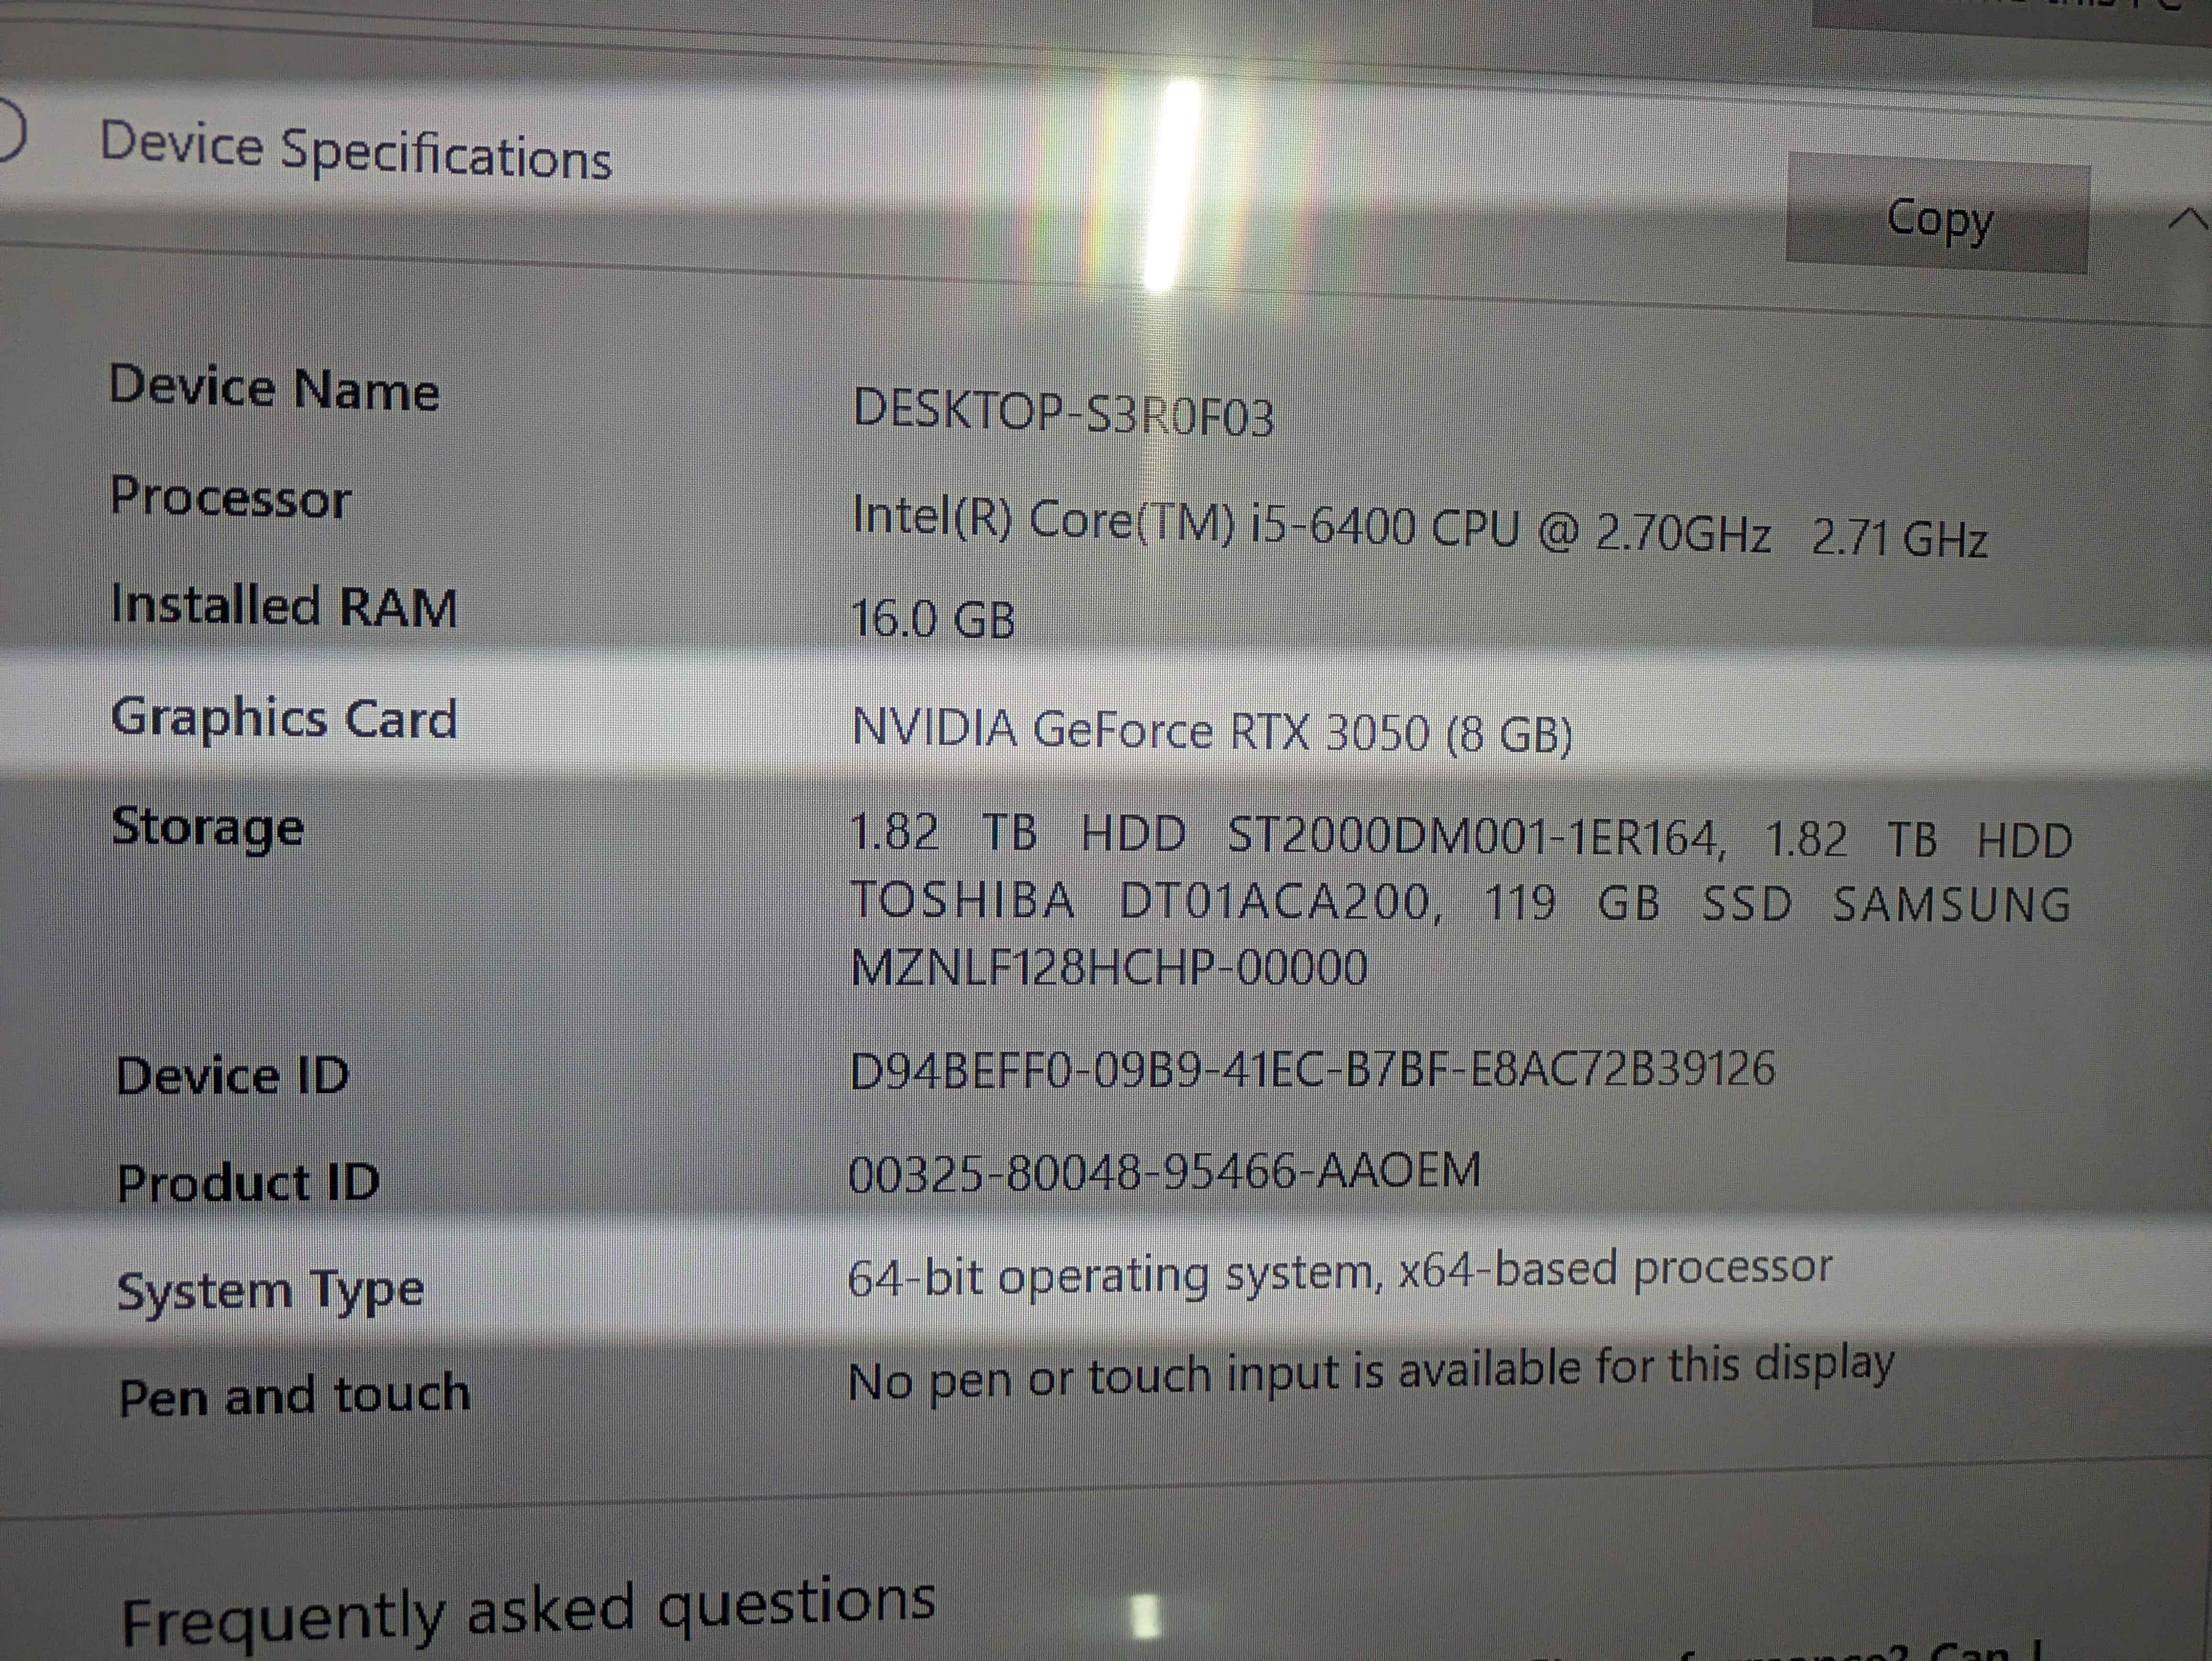Click the 16.0 GB RAM value
Viewport: 2212px width, 1661px height.
tap(932, 619)
